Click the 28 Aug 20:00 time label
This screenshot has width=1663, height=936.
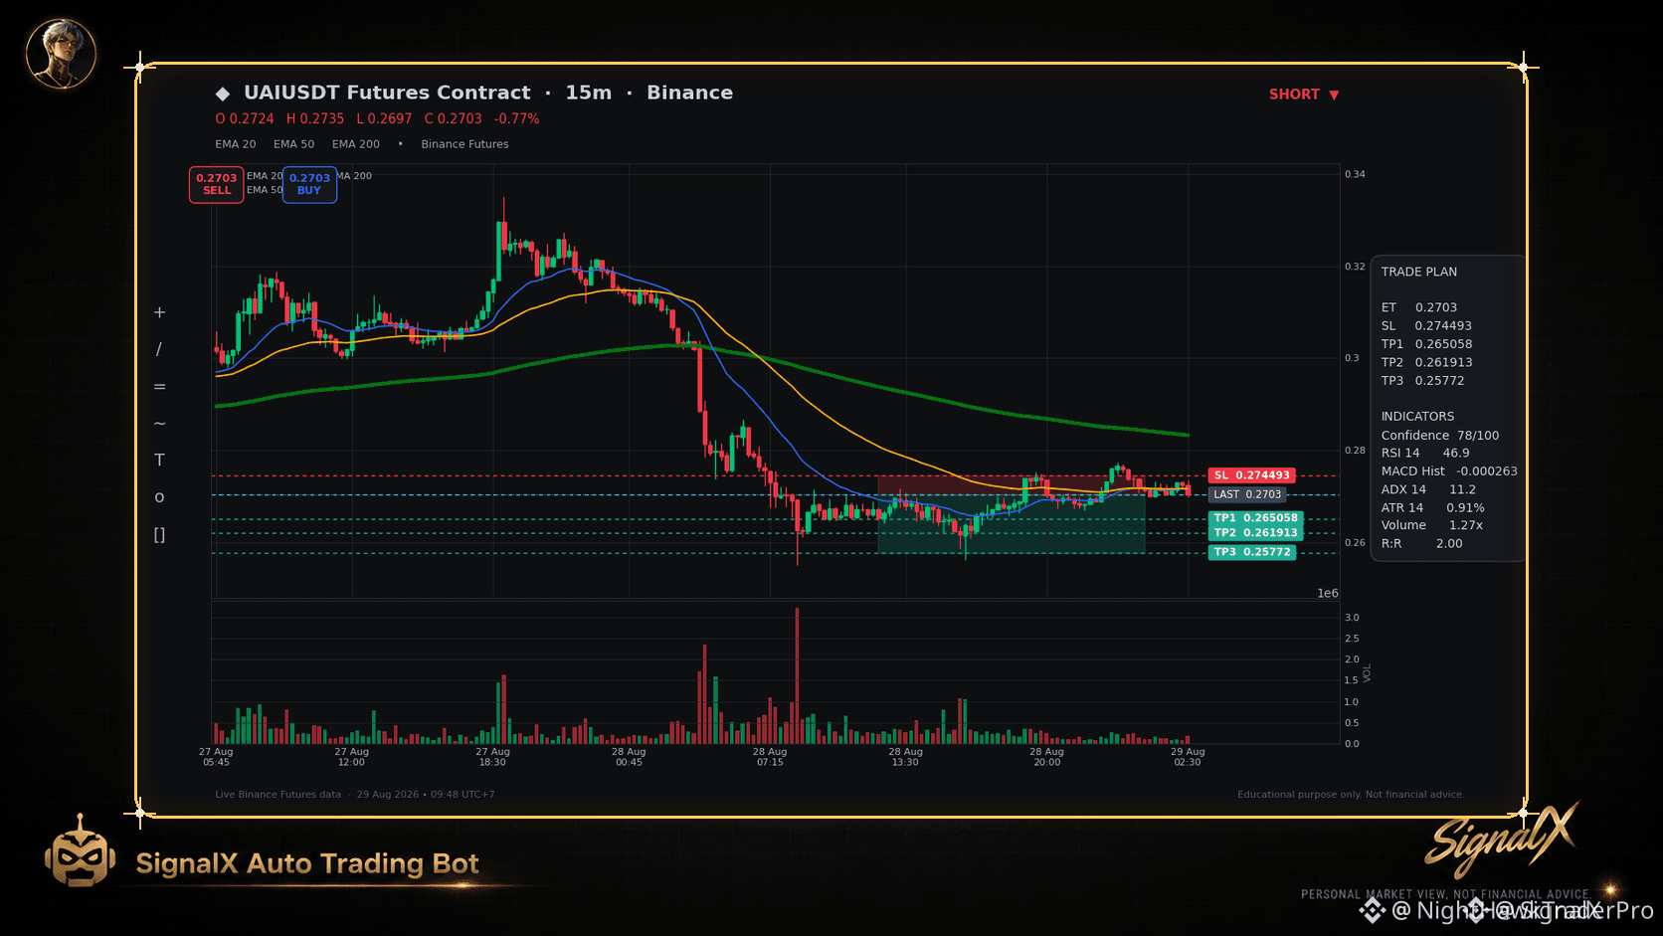1046,757
